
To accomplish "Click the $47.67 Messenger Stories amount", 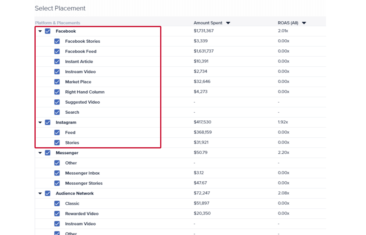I will pyautogui.click(x=200, y=183).
